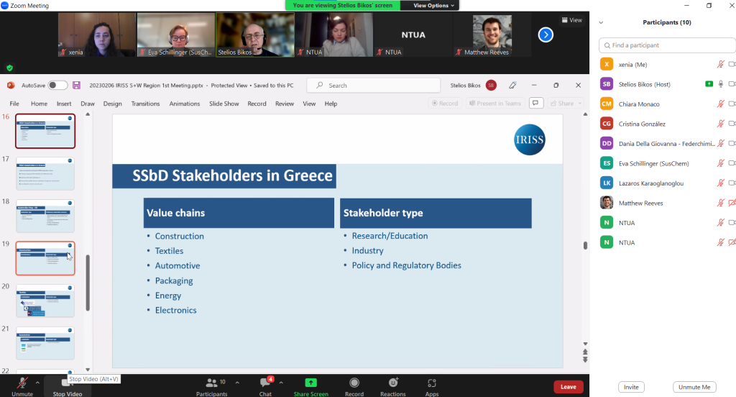Start recording with Record icon
Image resolution: width=736 pixels, height=397 pixels.
coord(354,383)
